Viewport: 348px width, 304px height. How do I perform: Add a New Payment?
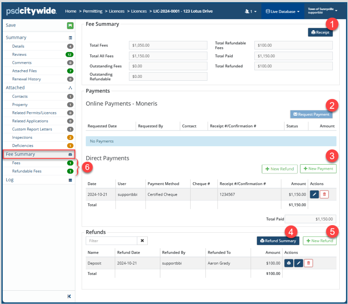click(x=318, y=169)
